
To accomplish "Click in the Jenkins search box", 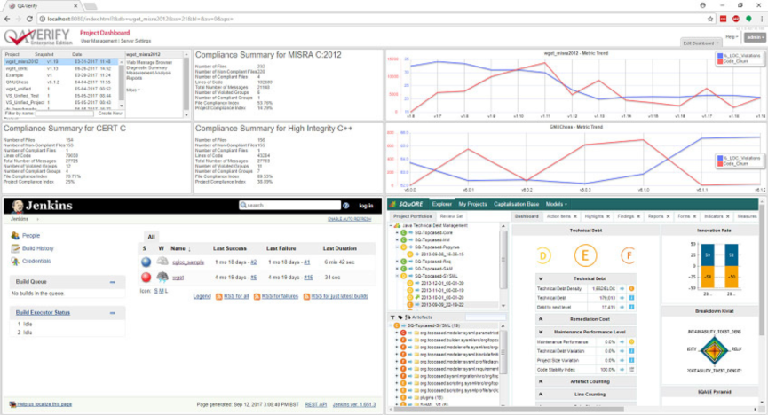I will [290, 206].
